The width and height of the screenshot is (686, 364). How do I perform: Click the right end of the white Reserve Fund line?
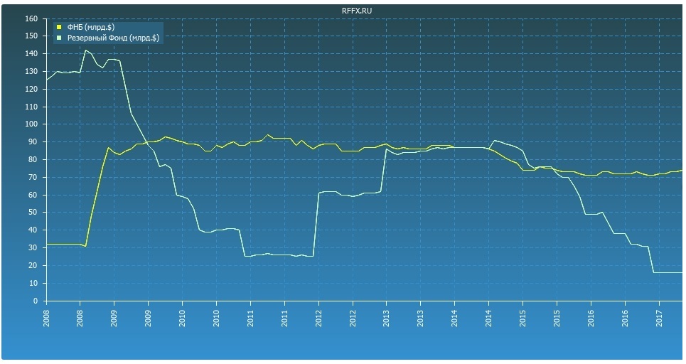tap(682, 272)
